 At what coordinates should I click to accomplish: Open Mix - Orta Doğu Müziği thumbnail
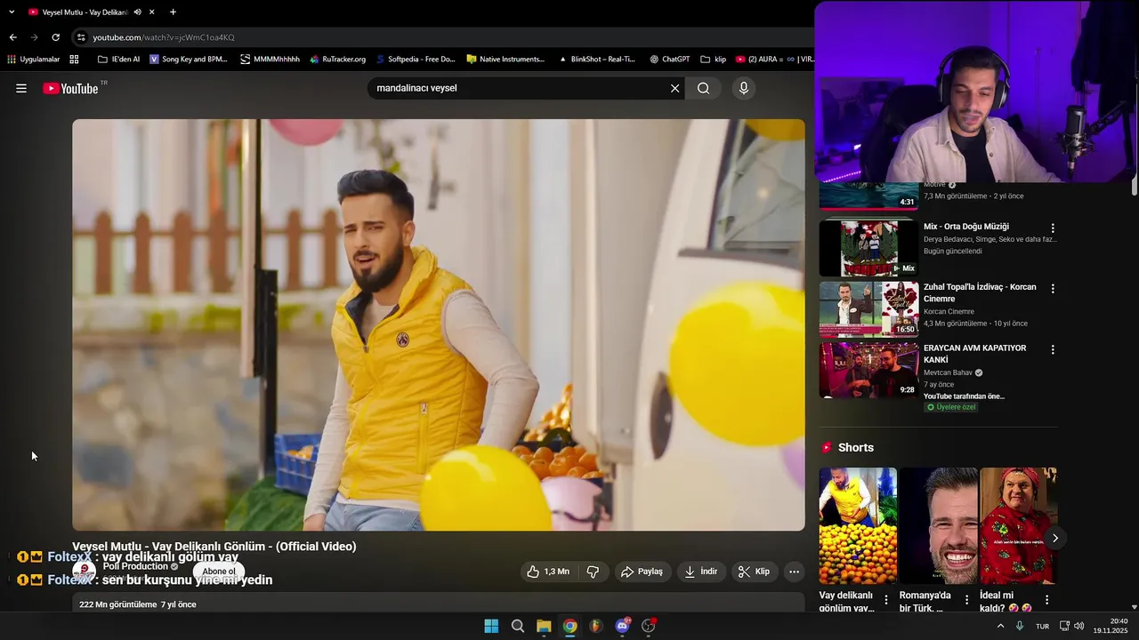(x=868, y=248)
